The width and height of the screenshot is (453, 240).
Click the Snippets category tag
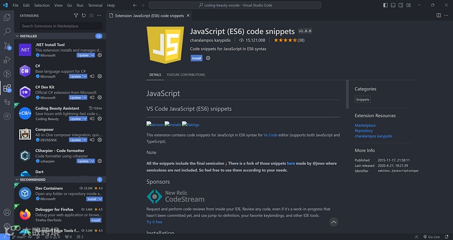tap(362, 99)
